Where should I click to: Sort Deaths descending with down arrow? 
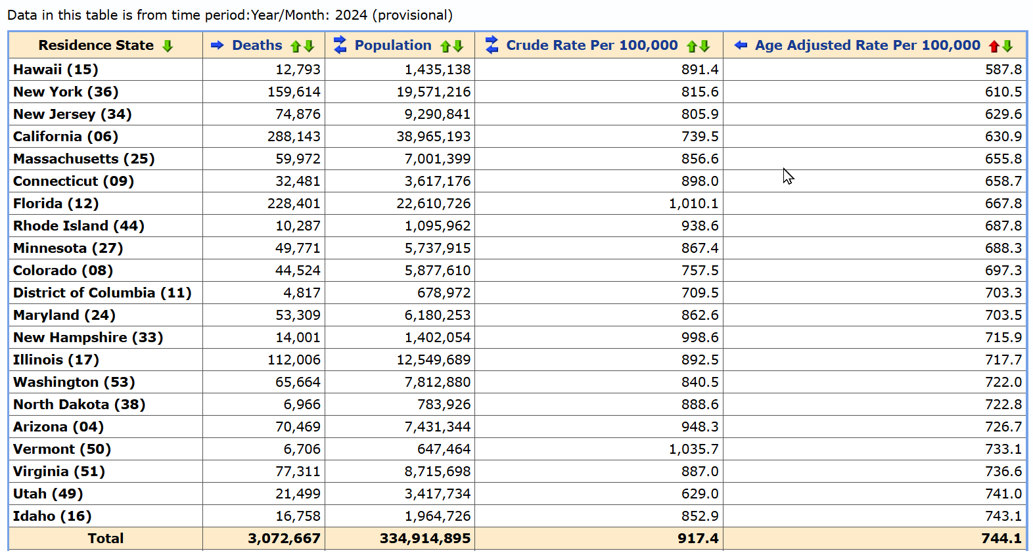coord(309,46)
